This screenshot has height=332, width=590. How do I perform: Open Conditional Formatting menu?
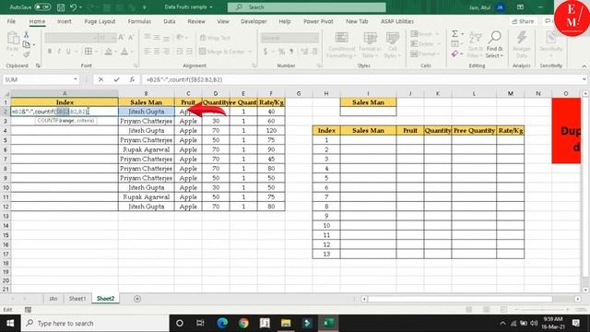pos(341,45)
